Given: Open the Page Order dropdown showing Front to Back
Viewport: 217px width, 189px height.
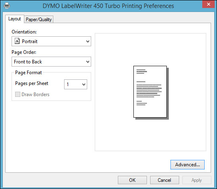Looking at the screenshot, I should (x=51, y=61).
